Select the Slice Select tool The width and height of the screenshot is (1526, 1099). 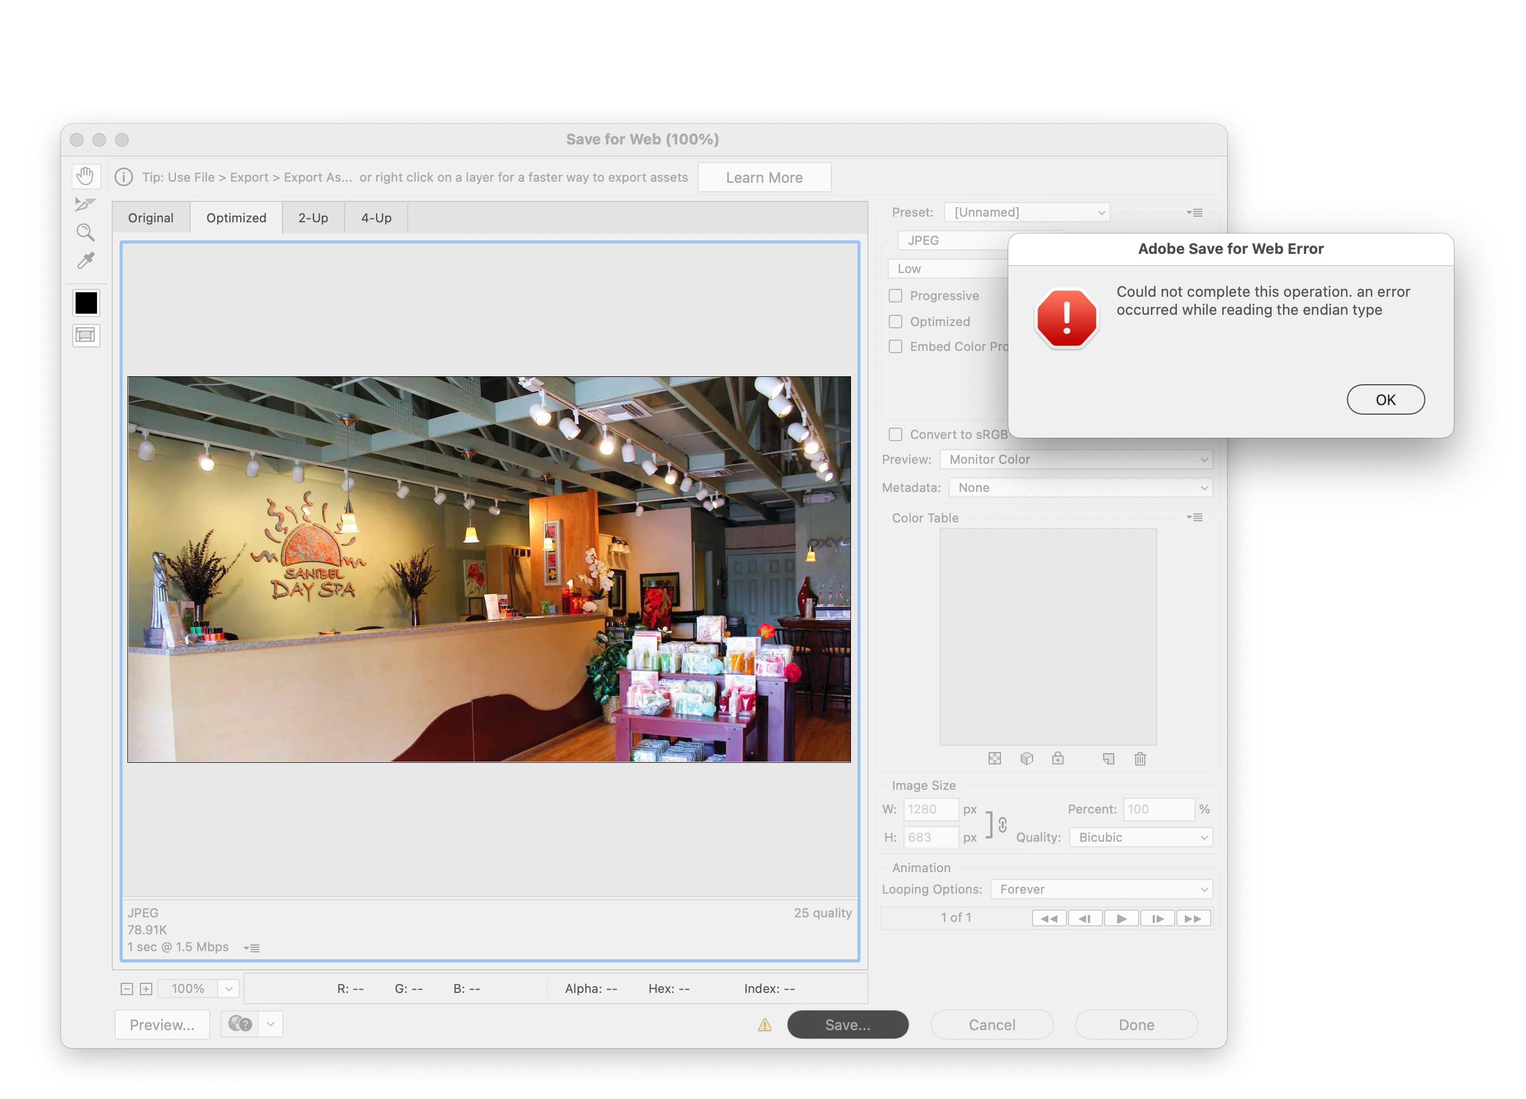tap(86, 204)
